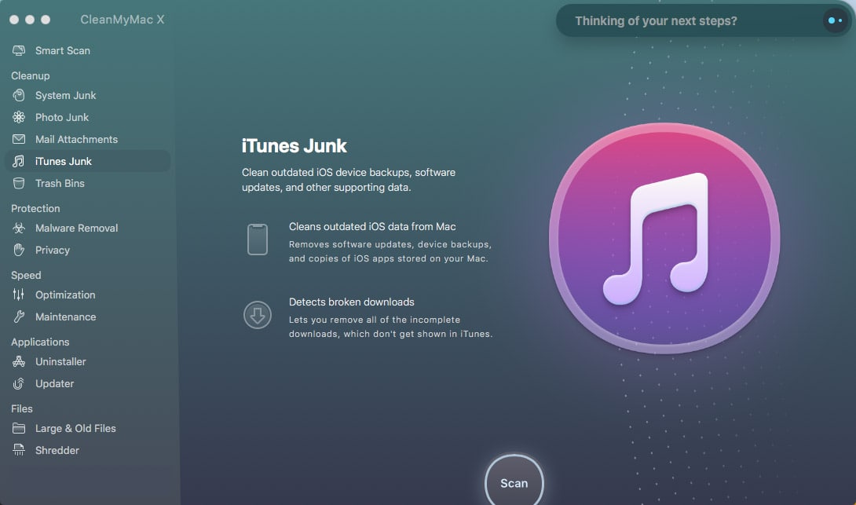Click the large iTunes music note logo

pyautogui.click(x=664, y=239)
